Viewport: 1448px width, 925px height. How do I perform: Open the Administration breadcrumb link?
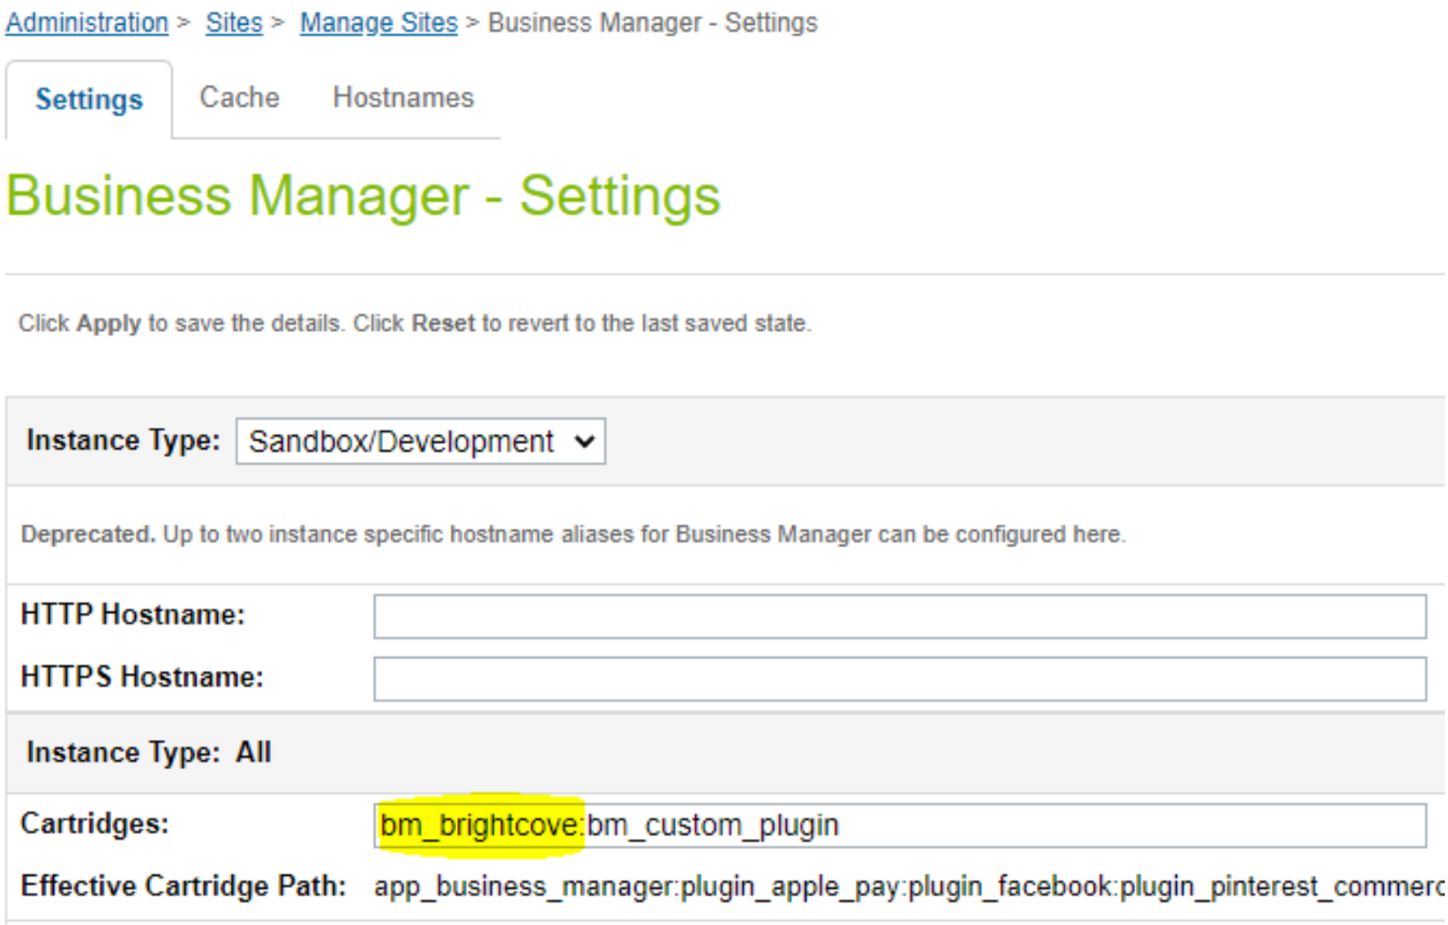tap(87, 23)
